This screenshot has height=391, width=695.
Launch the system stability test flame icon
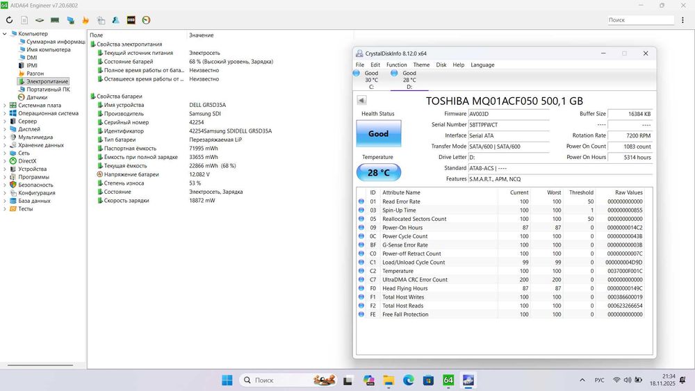(85, 20)
